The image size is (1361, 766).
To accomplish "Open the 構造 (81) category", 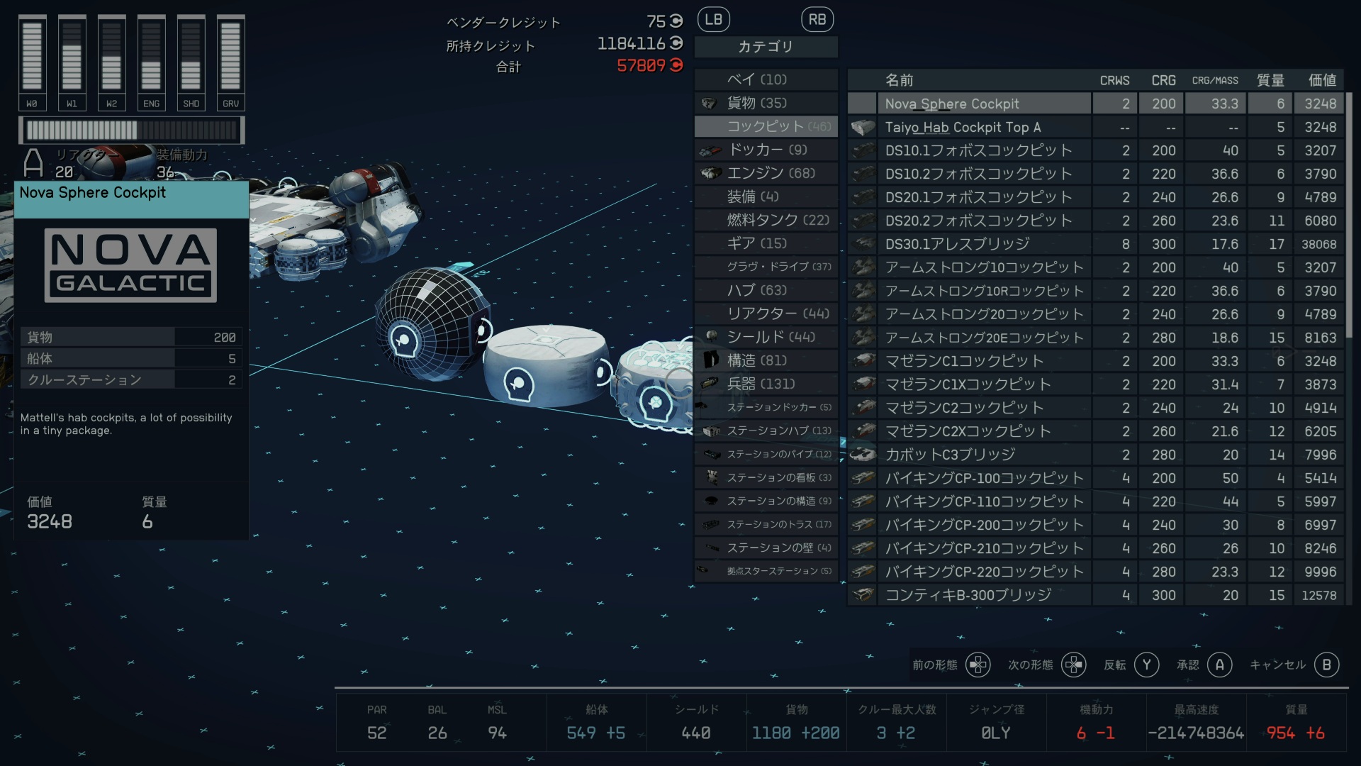I will coord(766,360).
